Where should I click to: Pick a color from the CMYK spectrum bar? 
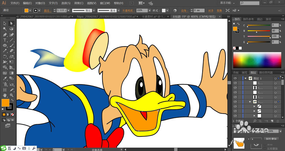[x=257, y=60]
